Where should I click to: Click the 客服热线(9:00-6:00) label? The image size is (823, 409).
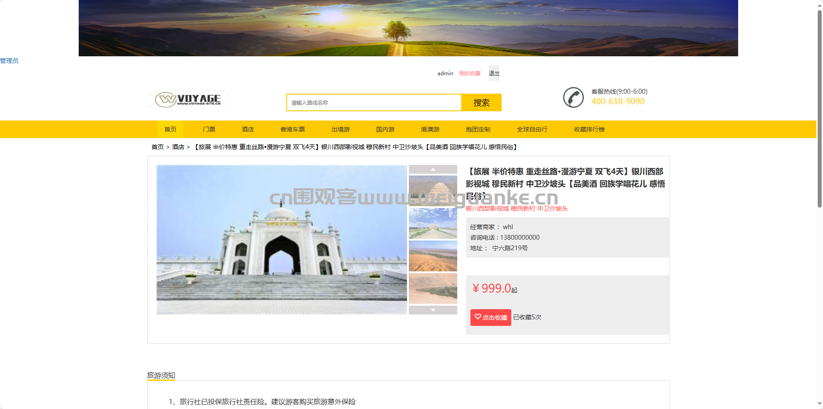point(619,91)
